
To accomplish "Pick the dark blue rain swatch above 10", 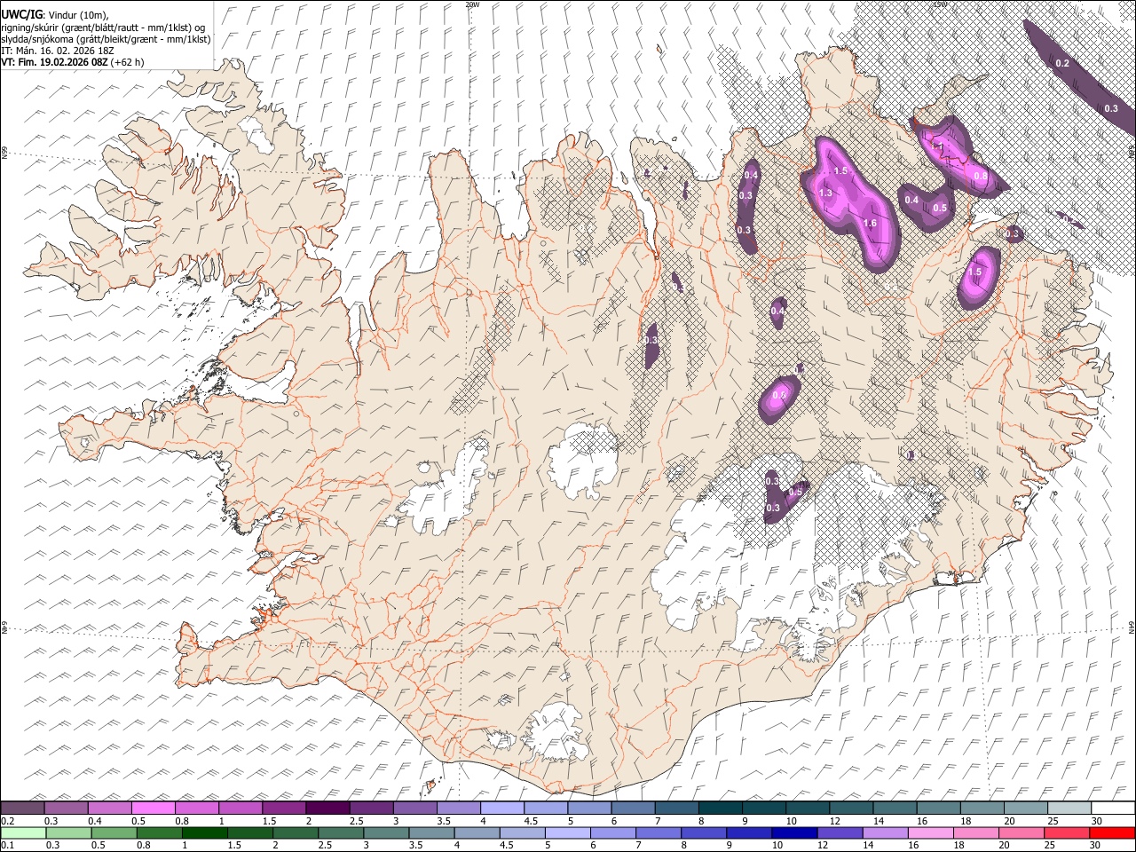I will tap(793, 832).
